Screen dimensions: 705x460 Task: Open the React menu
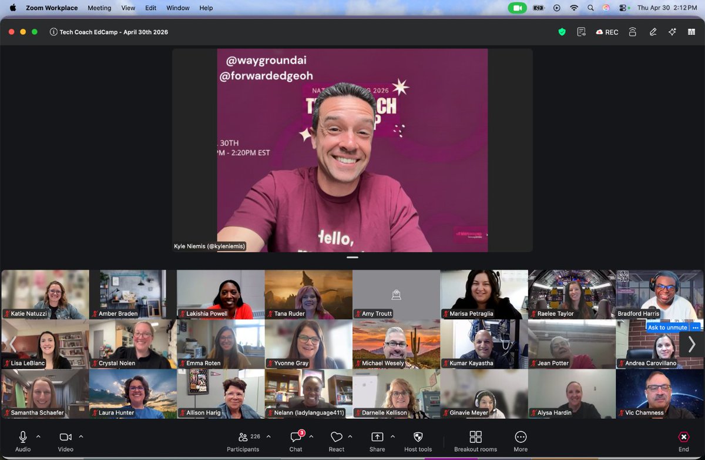337,441
